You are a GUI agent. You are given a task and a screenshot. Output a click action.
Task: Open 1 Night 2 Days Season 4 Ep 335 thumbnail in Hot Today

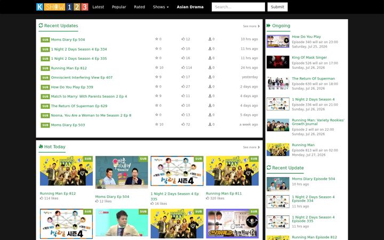point(177,171)
